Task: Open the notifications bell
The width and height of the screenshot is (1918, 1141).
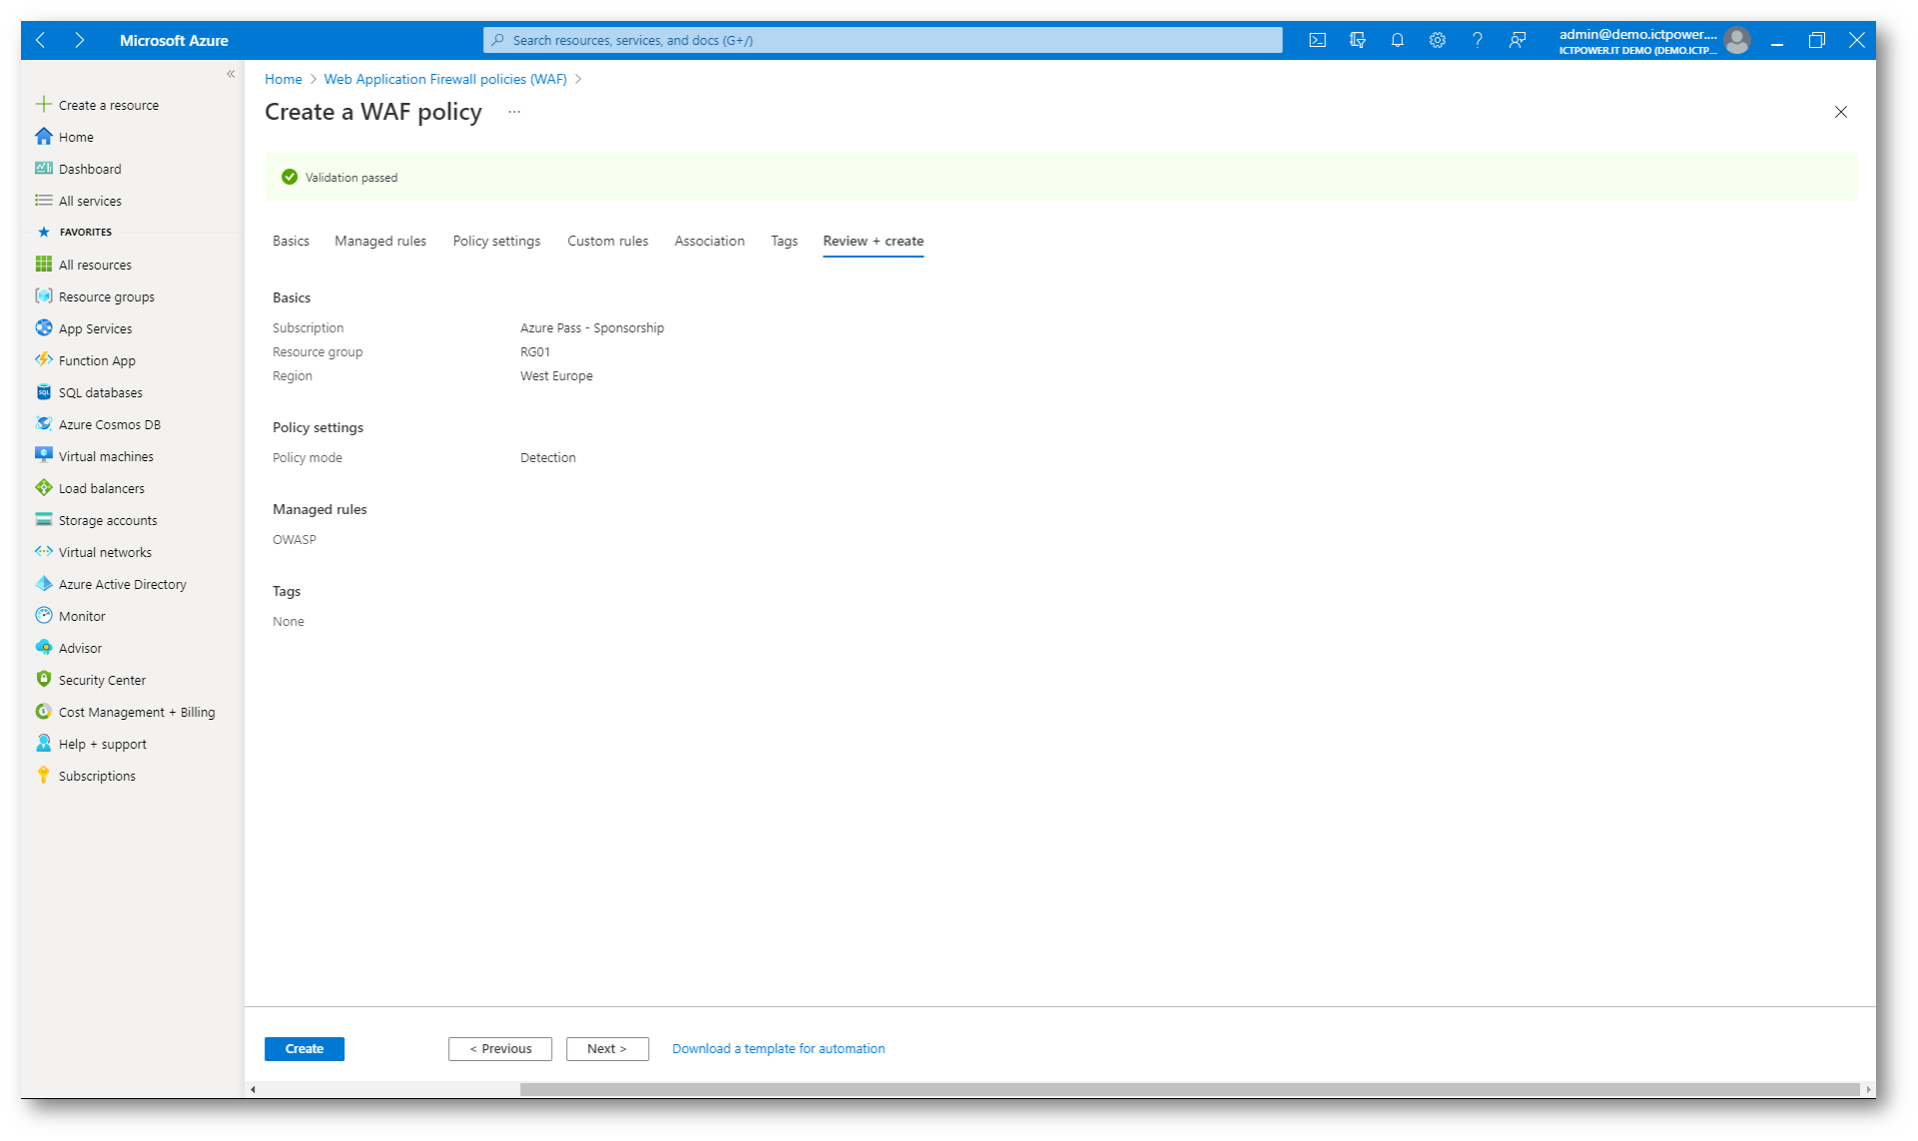Action: [x=1397, y=40]
